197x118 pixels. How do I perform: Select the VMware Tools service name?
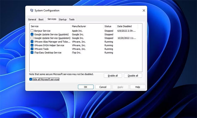(41, 49)
